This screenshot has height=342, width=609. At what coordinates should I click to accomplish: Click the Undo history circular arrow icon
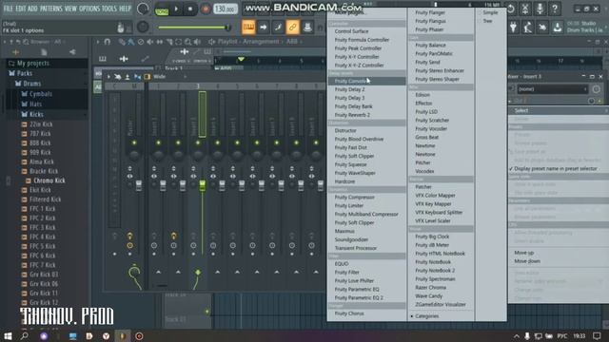point(510,9)
